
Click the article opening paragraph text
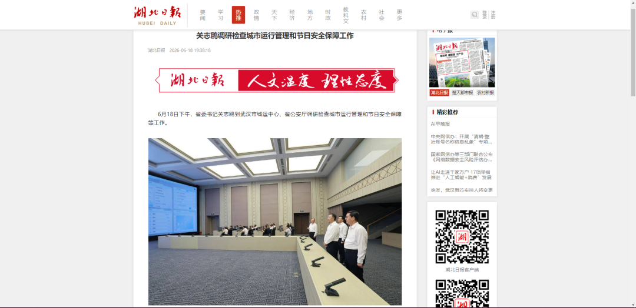click(x=275, y=119)
